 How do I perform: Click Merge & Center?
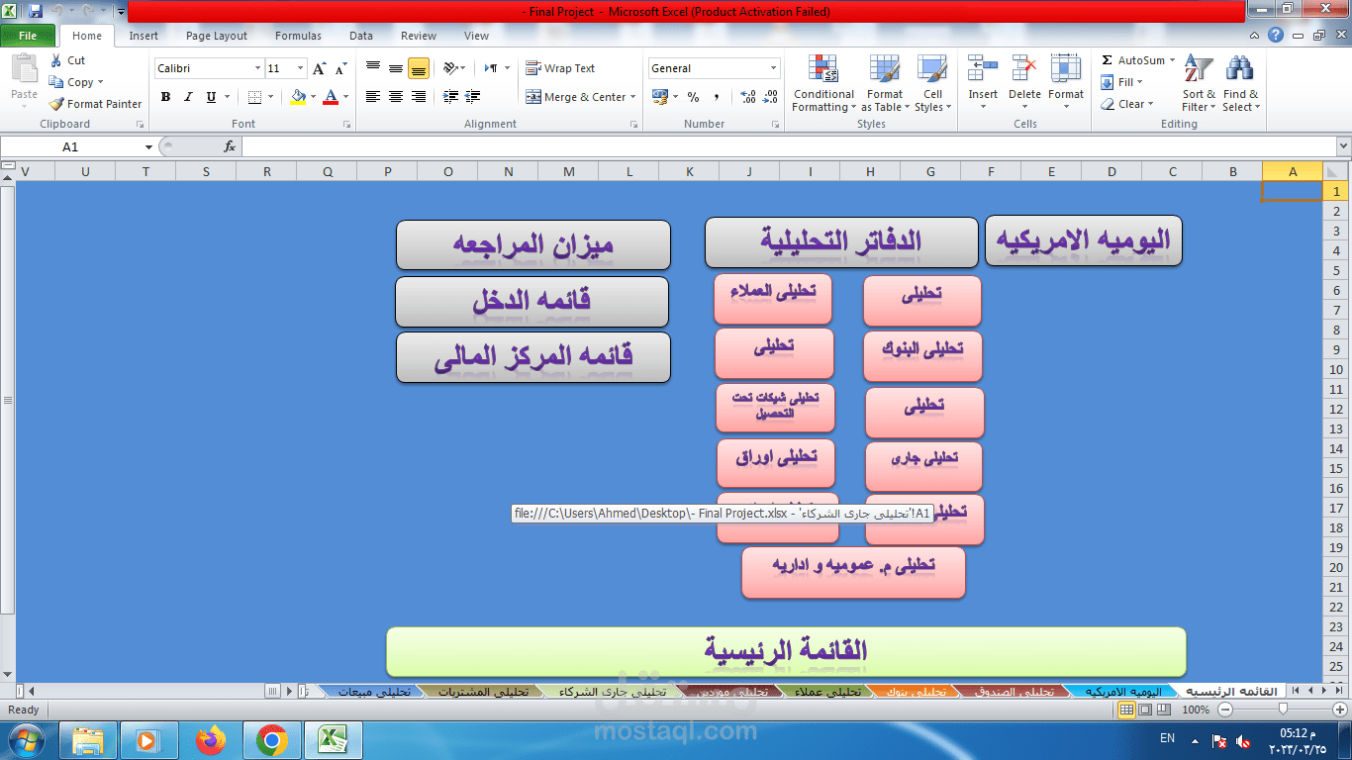(576, 97)
